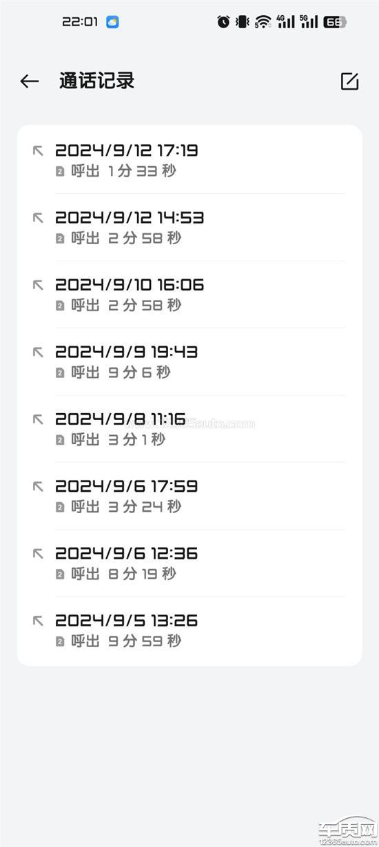Tap the edit icon beside 通话记录 title

tap(350, 81)
